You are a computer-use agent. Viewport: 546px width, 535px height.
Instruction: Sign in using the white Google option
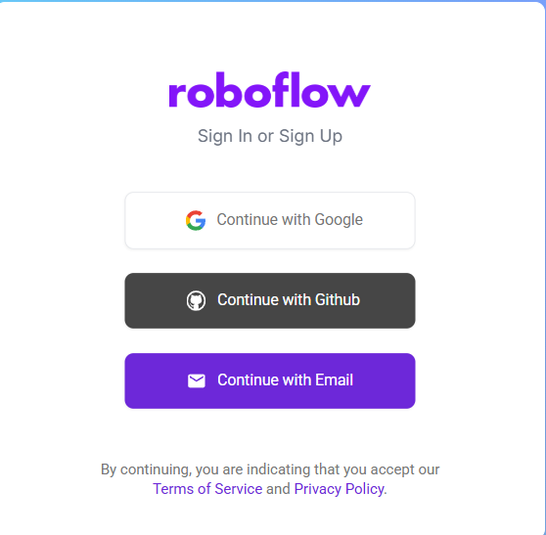pyautogui.click(x=270, y=220)
